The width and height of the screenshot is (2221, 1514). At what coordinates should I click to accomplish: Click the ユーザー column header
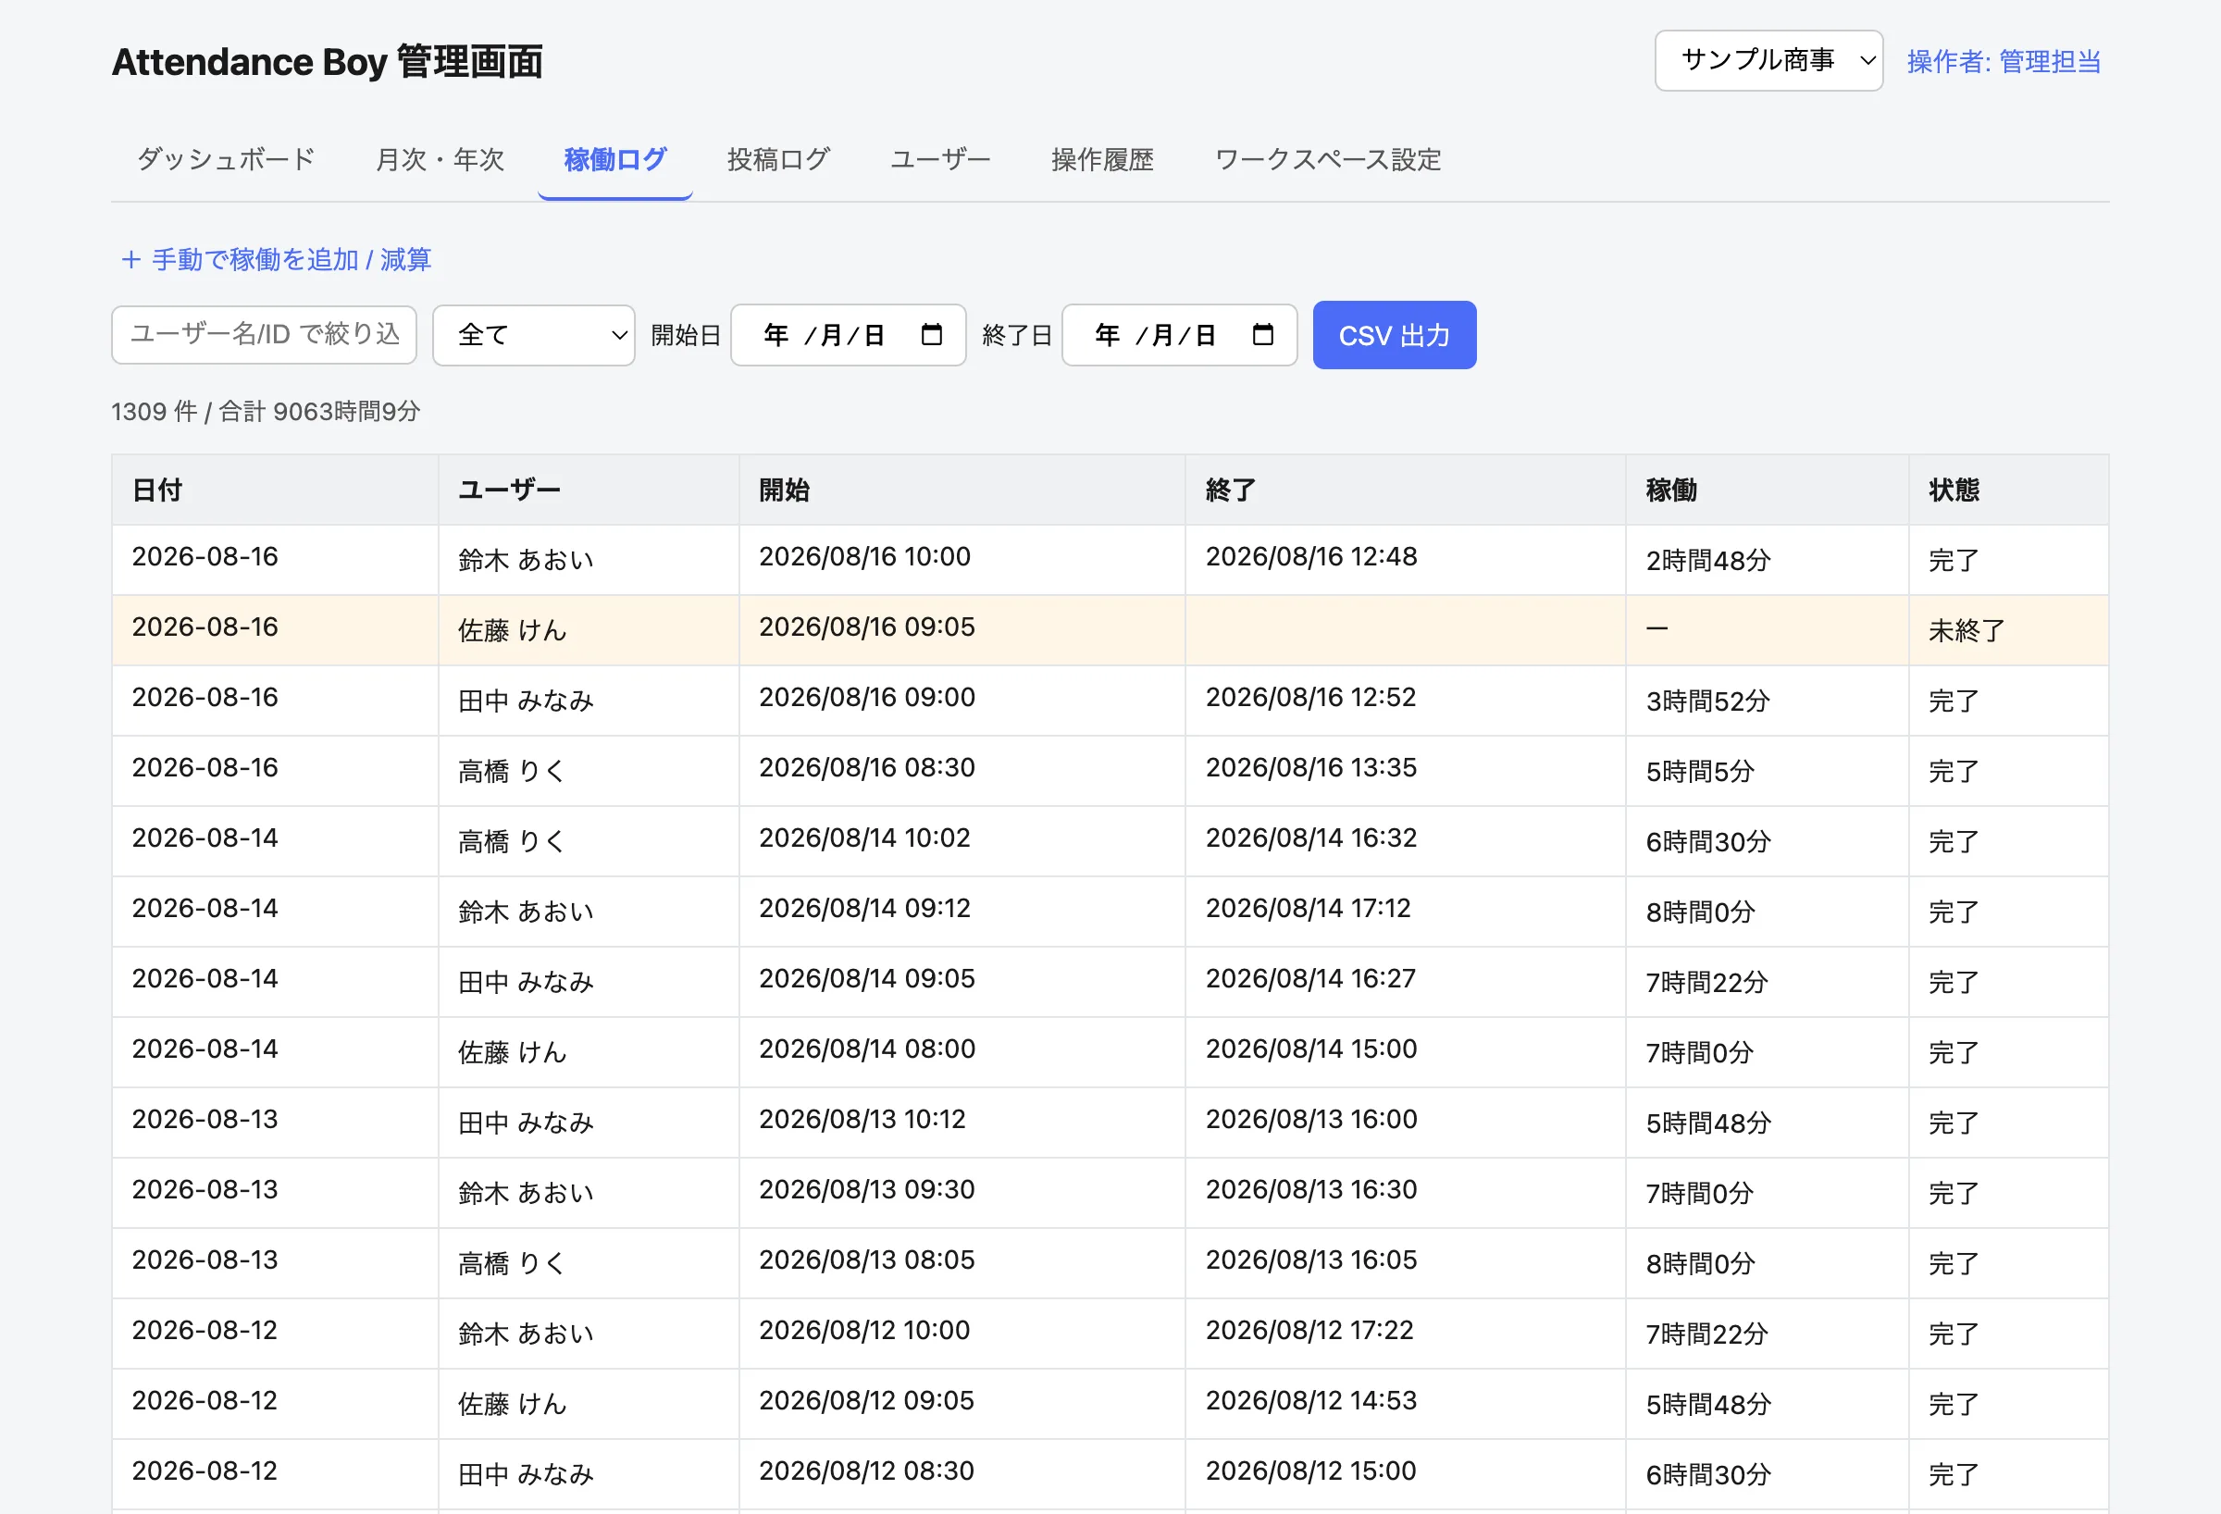click(x=588, y=490)
